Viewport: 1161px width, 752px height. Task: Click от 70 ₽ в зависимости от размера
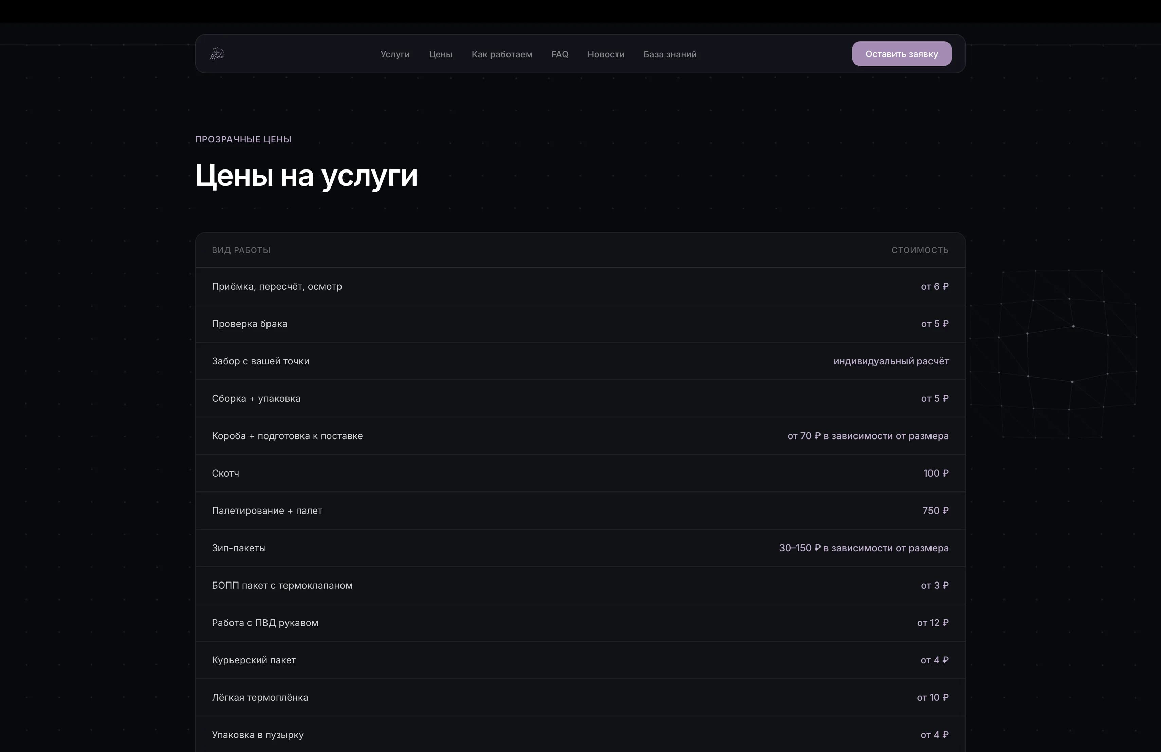tap(868, 436)
